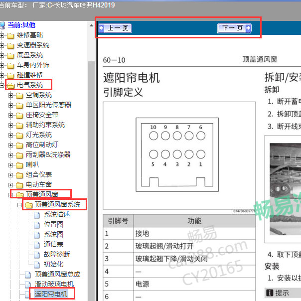This screenshot has height=301, width=301.
Task: Select the 雨刮器&洗涤器 tree item
Action: click(x=48, y=154)
